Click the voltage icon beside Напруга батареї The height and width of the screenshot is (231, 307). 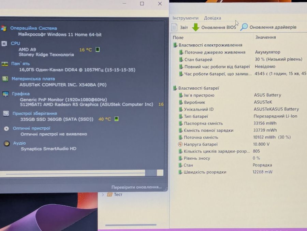click(180, 144)
